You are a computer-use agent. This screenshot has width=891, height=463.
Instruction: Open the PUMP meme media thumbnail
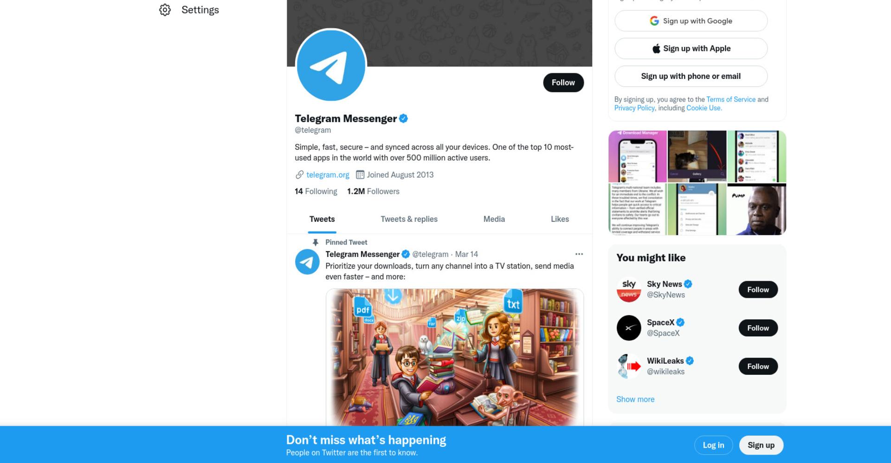tap(756, 210)
